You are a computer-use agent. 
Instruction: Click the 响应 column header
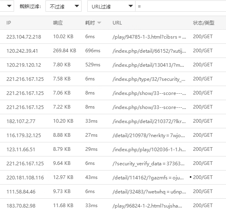[x=58, y=23]
